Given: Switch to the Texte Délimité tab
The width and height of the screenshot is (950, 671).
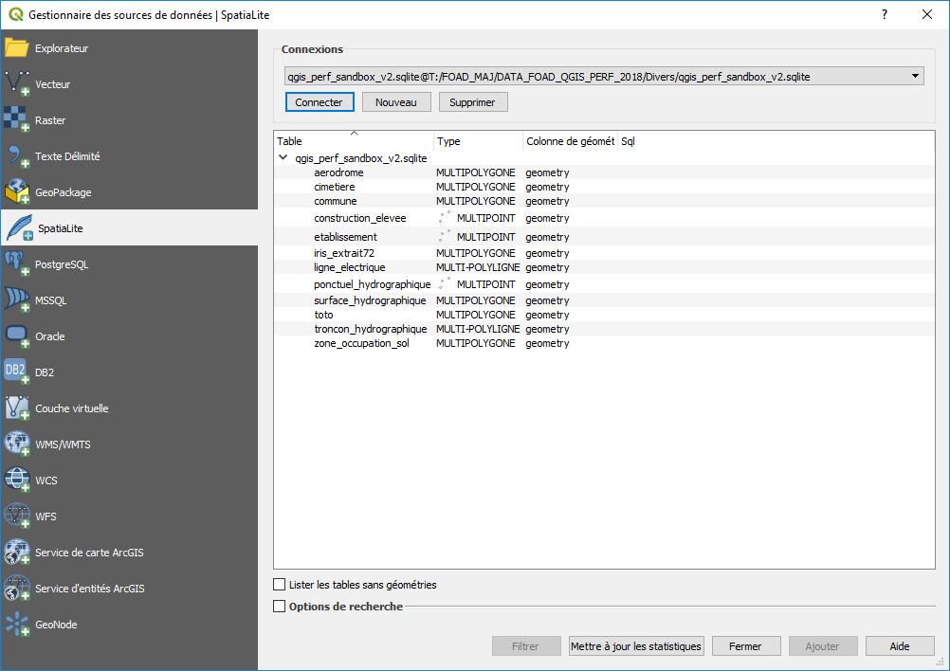Looking at the screenshot, I should (x=67, y=156).
